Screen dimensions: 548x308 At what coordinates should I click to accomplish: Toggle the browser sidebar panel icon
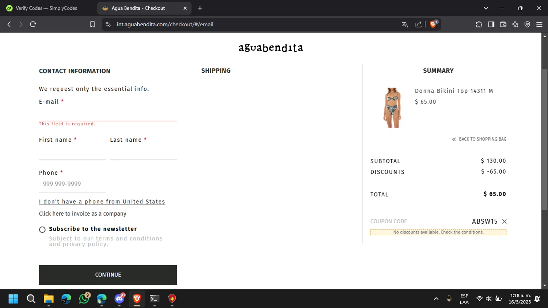pos(491,24)
